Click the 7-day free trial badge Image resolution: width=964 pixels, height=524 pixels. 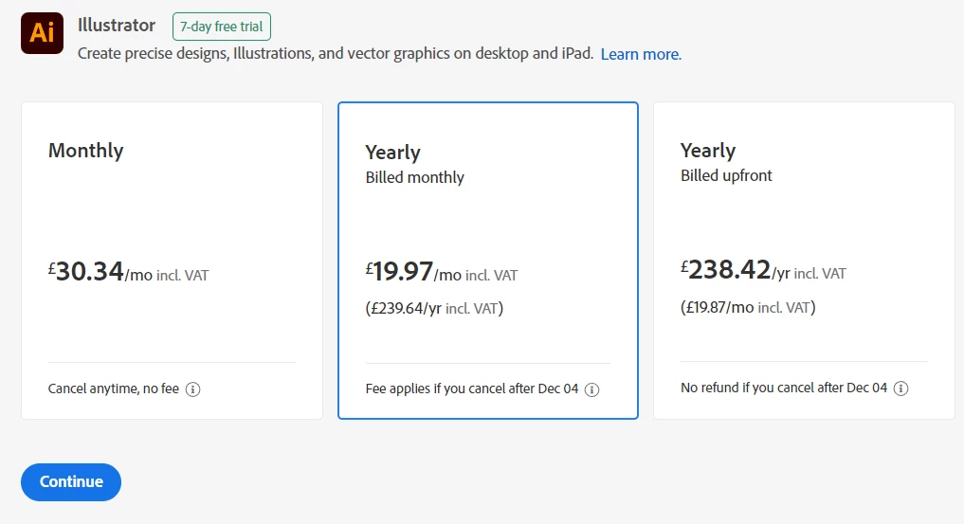point(222,27)
